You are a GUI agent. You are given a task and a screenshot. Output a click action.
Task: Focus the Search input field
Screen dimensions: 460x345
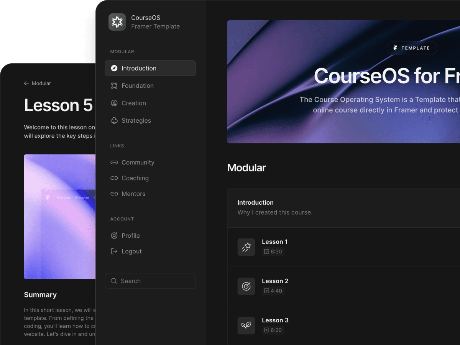pos(150,281)
